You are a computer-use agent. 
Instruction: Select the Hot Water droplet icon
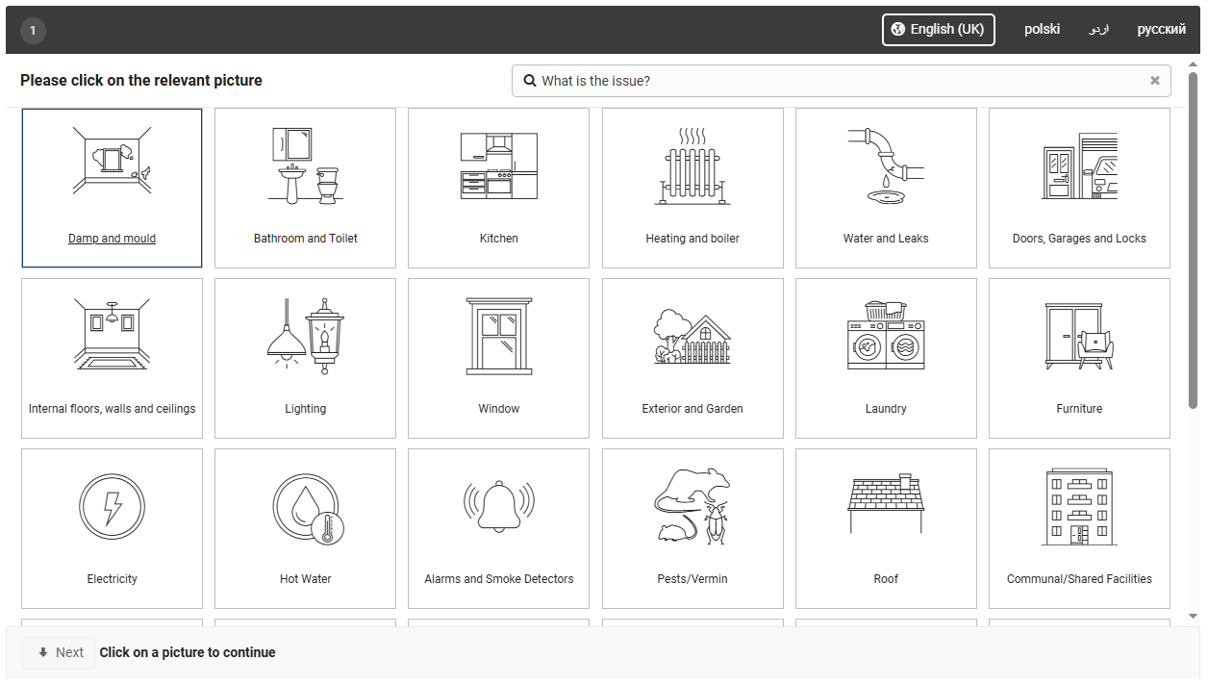[308, 508]
